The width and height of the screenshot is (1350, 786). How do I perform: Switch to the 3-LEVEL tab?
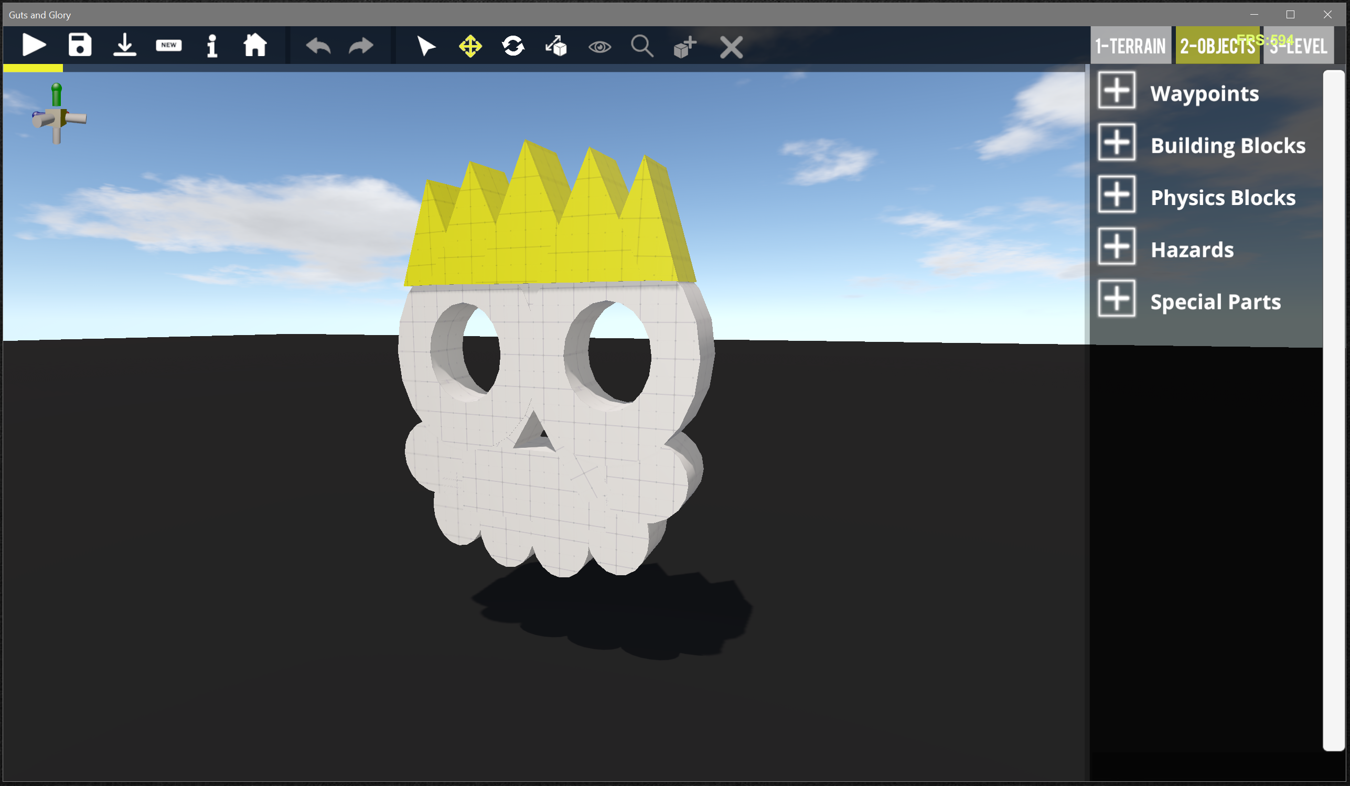tap(1299, 46)
